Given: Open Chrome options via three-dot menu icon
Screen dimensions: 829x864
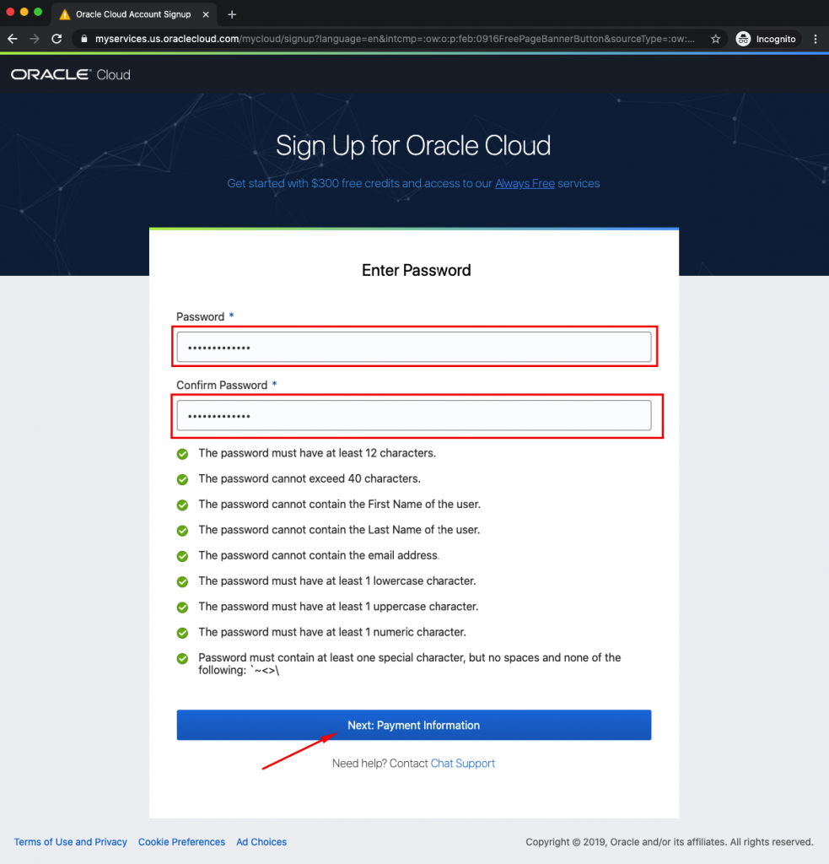Looking at the screenshot, I should click(x=814, y=39).
